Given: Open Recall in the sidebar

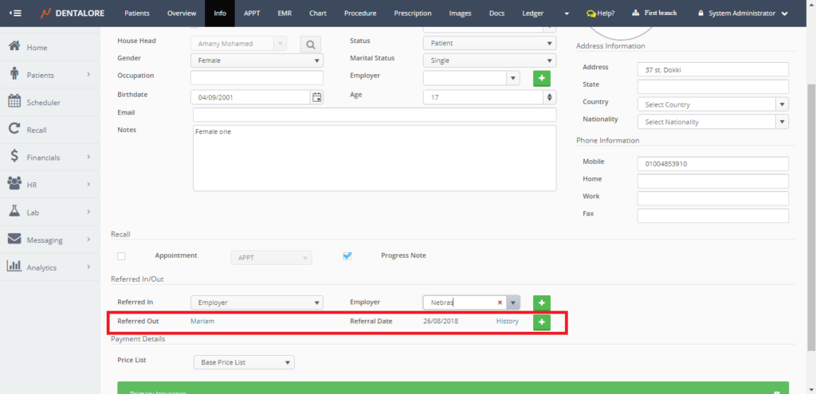Looking at the screenshot, I should pyautogui.click(x=37, y=130).
